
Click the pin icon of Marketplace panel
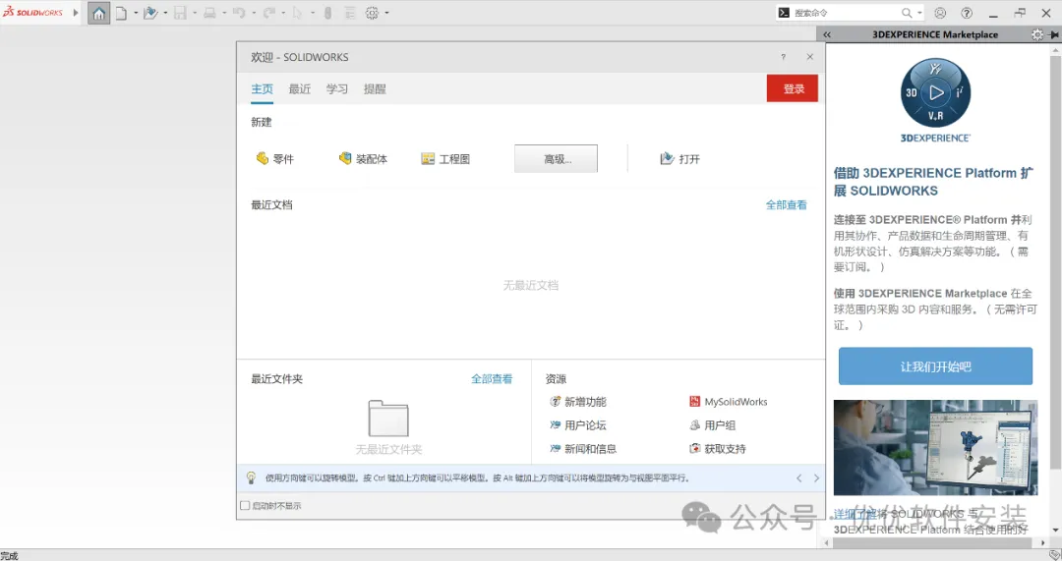click(x=1054, y=34)
